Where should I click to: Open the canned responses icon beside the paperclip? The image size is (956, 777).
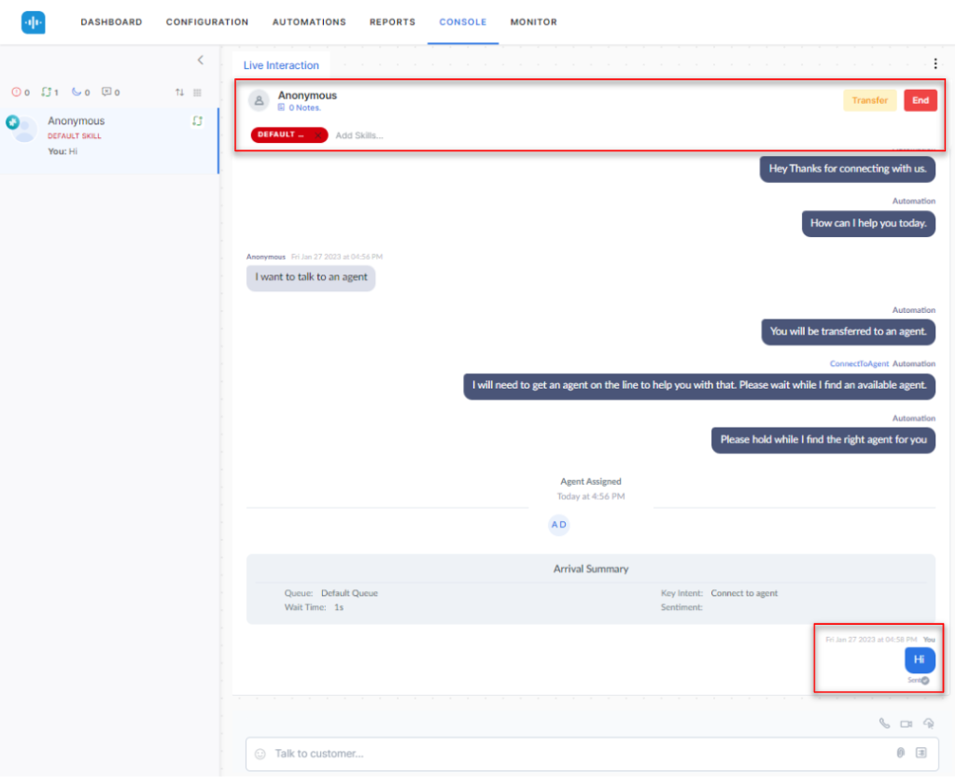click(x=921, y=753)
